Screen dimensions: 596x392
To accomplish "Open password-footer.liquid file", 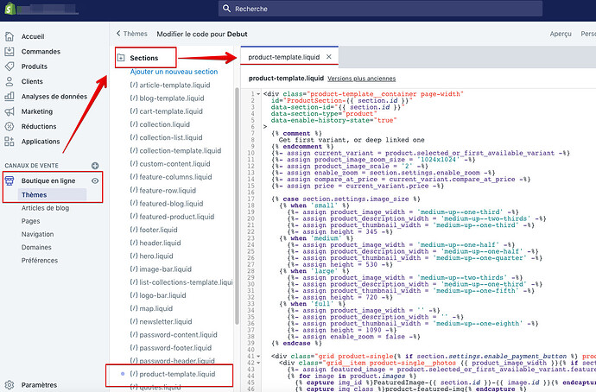I will 176,348.
